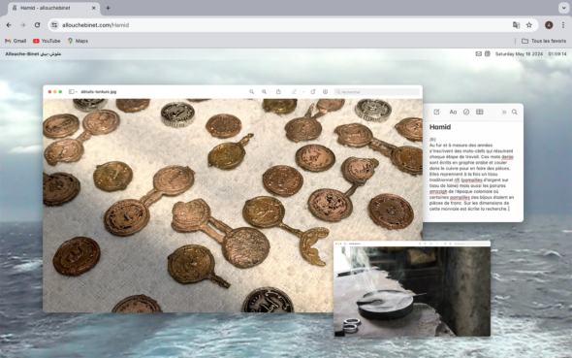Open markup pen tool in image window
The width and height of the screenshot is (572, 358).
click(294, 91)
